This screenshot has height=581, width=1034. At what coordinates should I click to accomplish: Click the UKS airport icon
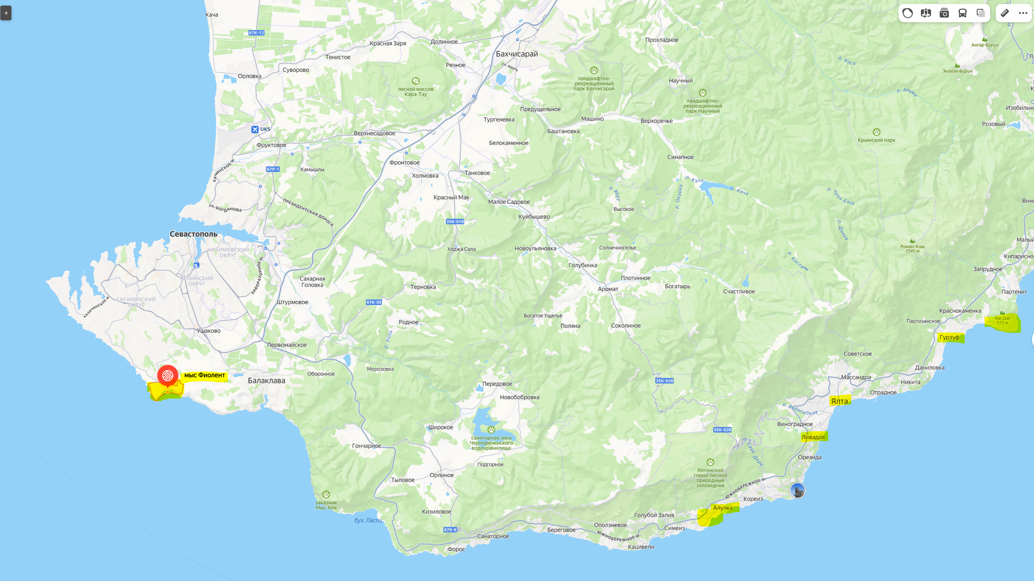click(255, 129)
